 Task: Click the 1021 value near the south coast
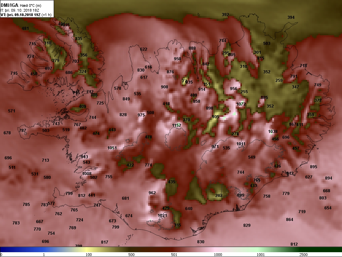click(x=162, y=216)
